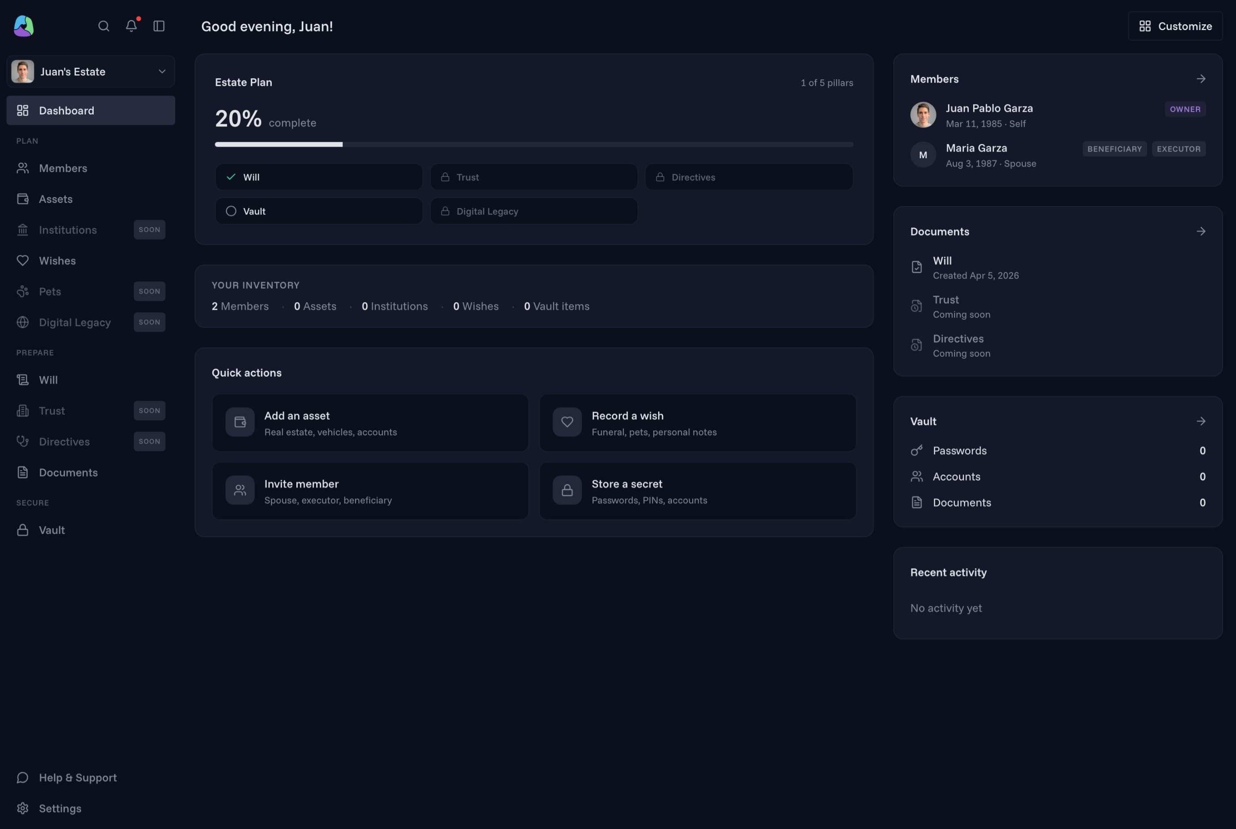Open Documents in sidebar
This screenshot has width=1236, height=829.
click(91, 472)
